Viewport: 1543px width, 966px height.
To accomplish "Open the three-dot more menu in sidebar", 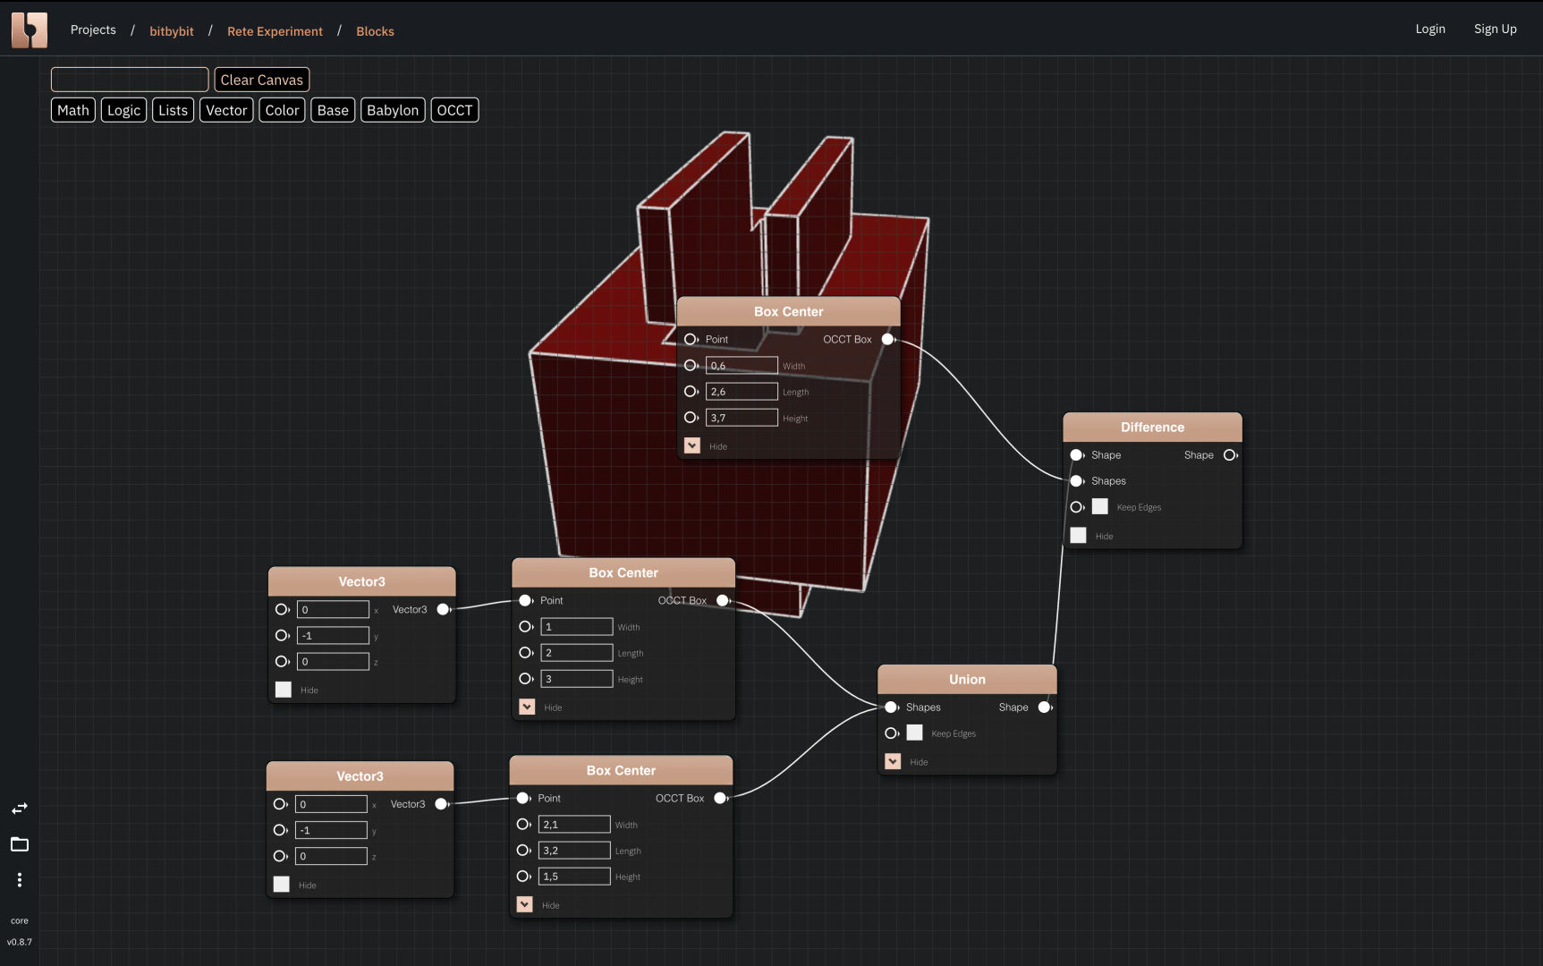I will tap(20, 880).
